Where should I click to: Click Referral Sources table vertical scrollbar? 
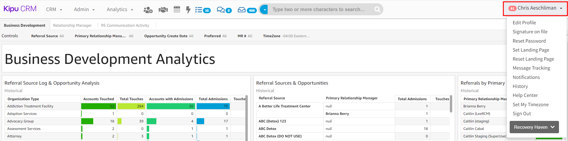(x=451, y=104)
